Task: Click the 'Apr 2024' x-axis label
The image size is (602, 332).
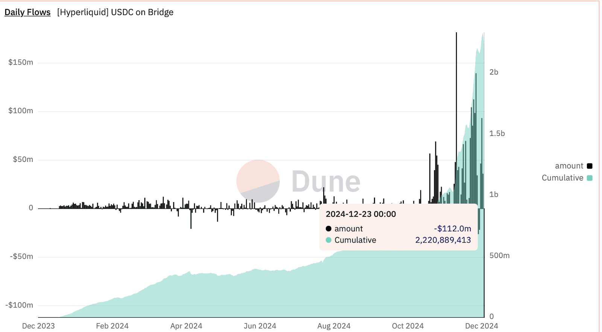Action: pyautogui.click(x=186, y=326)
